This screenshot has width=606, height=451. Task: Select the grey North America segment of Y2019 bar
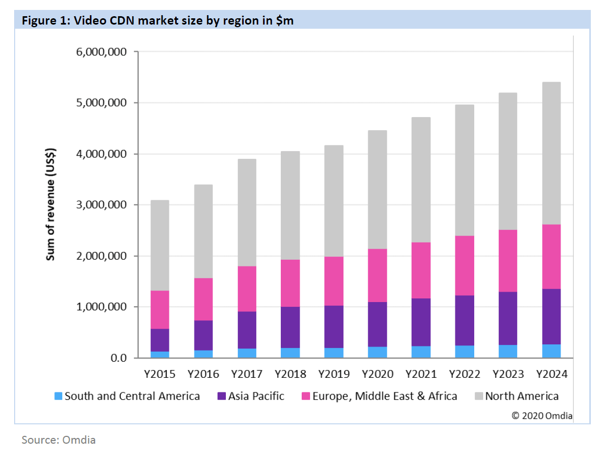334,201
